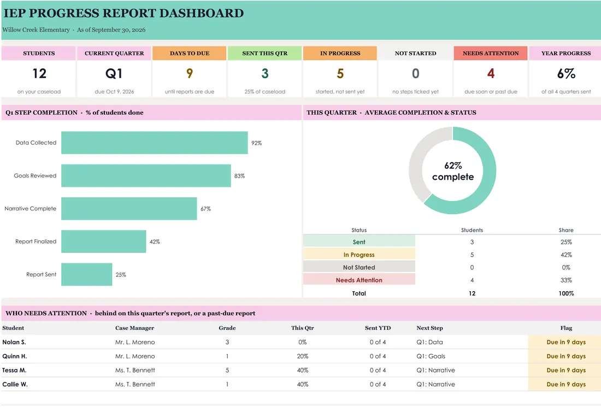Screen dimensions: 601x407
Task: Click the IEP Progress Report Dashboard title
Action: 123,13
